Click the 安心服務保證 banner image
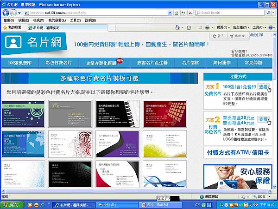The height and width of the screenshot is (209, 278). click(238, 176)
